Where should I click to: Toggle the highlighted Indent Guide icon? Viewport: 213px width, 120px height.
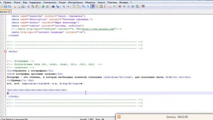click(93, 6)
